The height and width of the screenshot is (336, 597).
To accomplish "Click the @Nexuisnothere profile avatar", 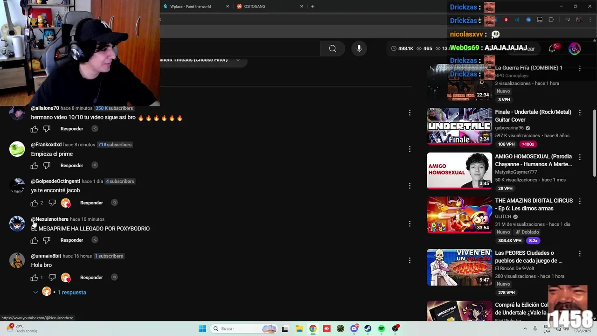I will [17, 224].
